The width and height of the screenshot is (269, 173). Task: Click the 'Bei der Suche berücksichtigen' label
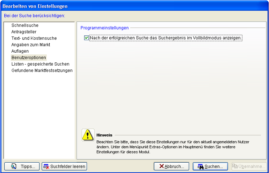pos(34,16)
